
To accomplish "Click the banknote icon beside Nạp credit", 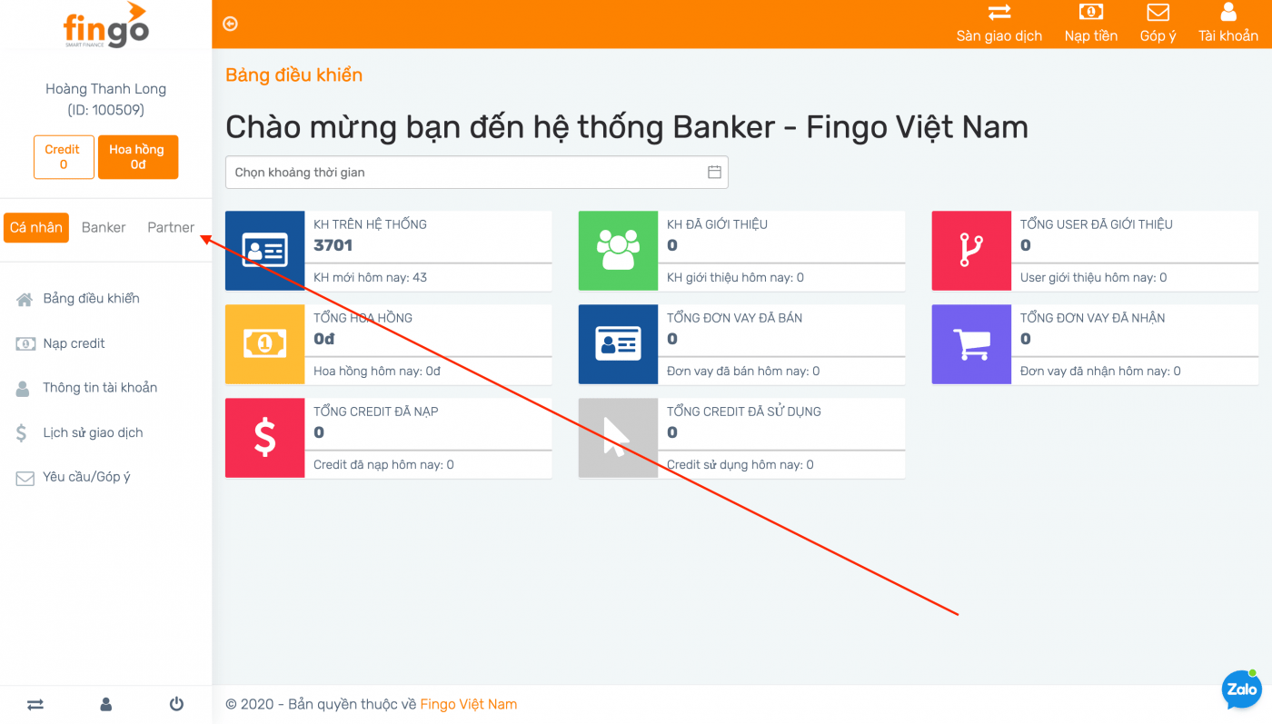I will [25, 343].
